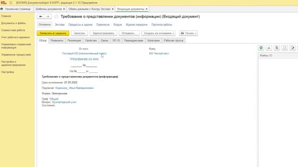Open the Категории tab
The width and height of the screenshot is (298, 167).
click(154, 40)
